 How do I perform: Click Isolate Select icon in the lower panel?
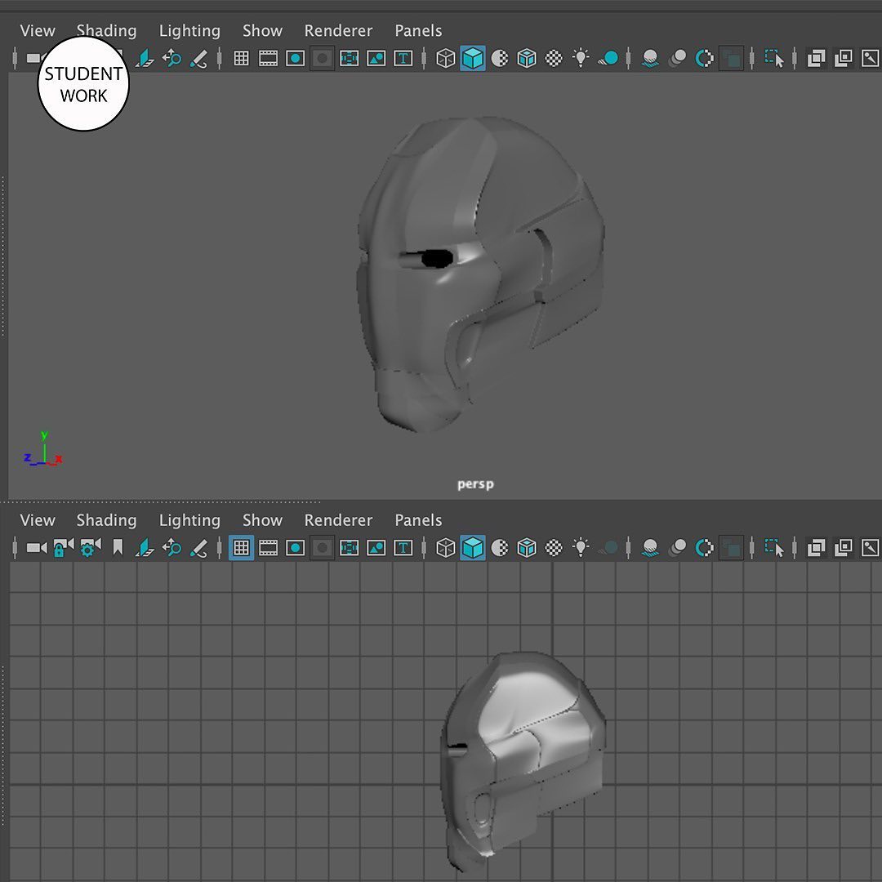(774, 548)
